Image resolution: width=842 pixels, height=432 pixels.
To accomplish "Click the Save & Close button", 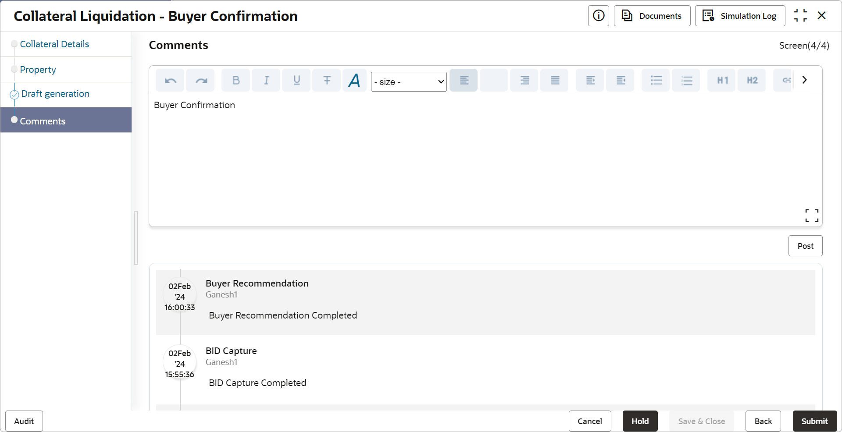I will coord(701,421).
